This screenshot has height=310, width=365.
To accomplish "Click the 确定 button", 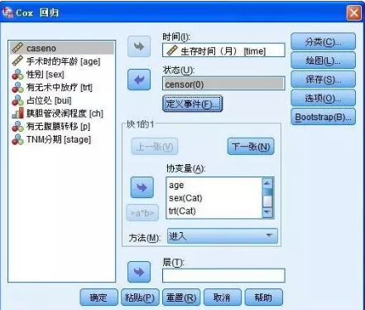I will tap(98, 298).
